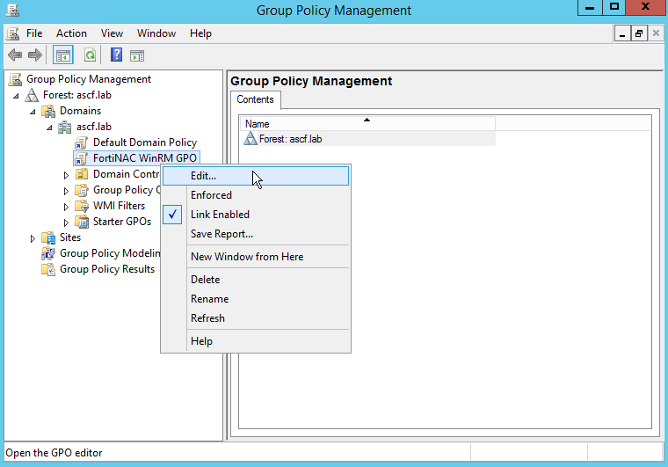Screen dimensions: 668x467
Task: Collapse the ascf.lab domain node
Action: click(x=49, y=128)
